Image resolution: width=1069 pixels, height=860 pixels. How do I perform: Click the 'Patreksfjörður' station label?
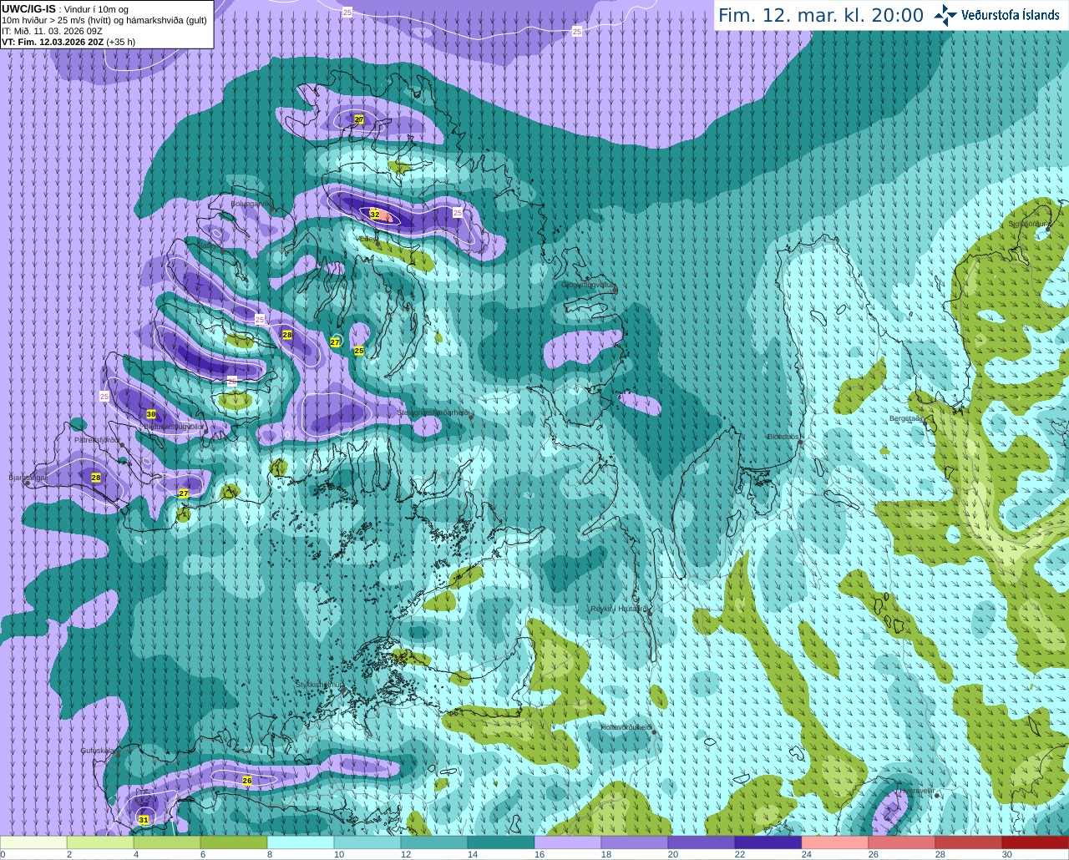pyautogui.click(x=97, y=439)
